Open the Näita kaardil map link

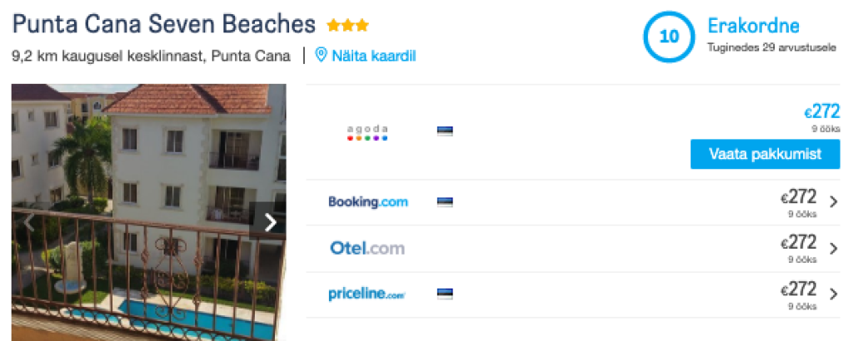(373, 57)
